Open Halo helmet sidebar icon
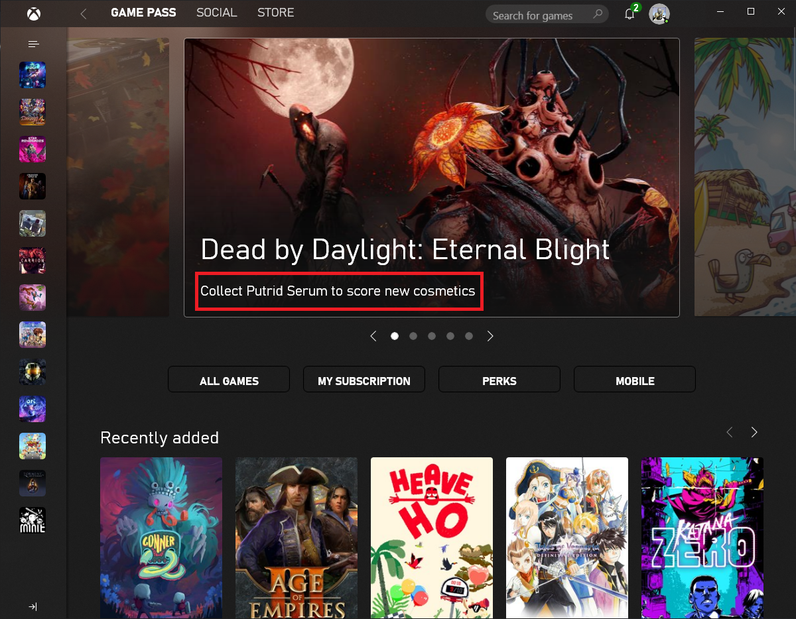 coord(33,372)
